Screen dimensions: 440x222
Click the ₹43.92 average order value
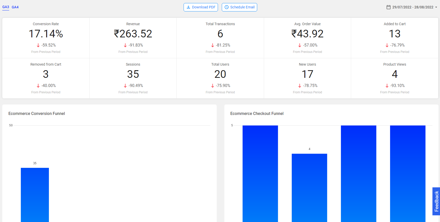point(307,34)
